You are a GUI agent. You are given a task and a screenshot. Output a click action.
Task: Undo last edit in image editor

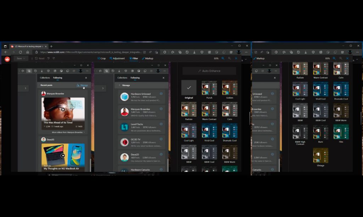tap(49, 58)
